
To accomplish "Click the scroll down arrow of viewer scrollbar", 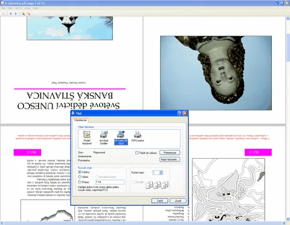I will [x=288, y=219].
